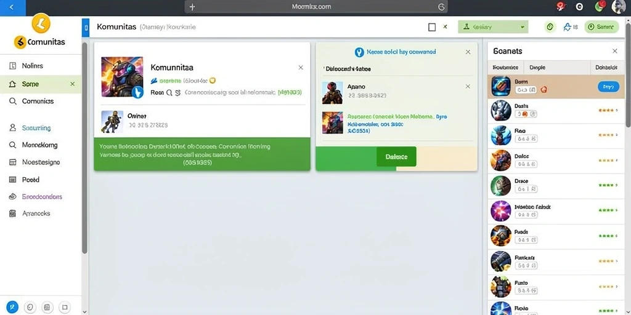Click the green Sennr button

pyautogui.click(x=601, y=27)
